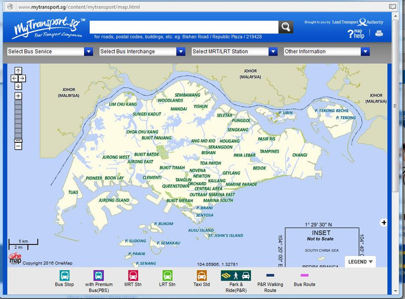Click the P. TEKONG island label
Viewport: 405px width, 299px height.
346,118
